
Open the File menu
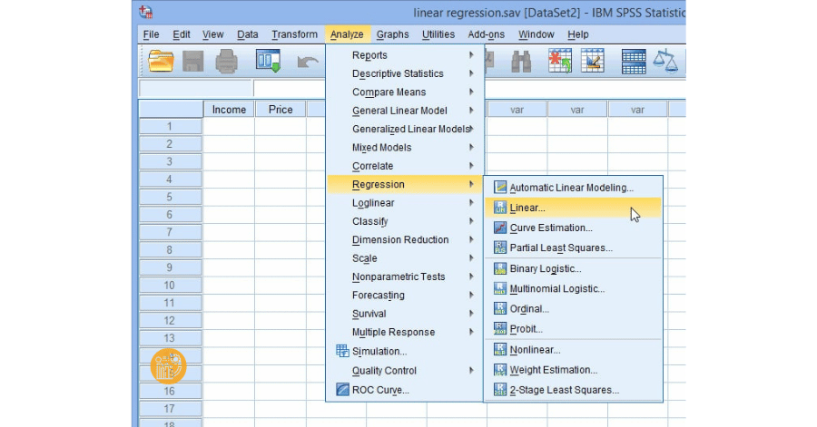151,34
